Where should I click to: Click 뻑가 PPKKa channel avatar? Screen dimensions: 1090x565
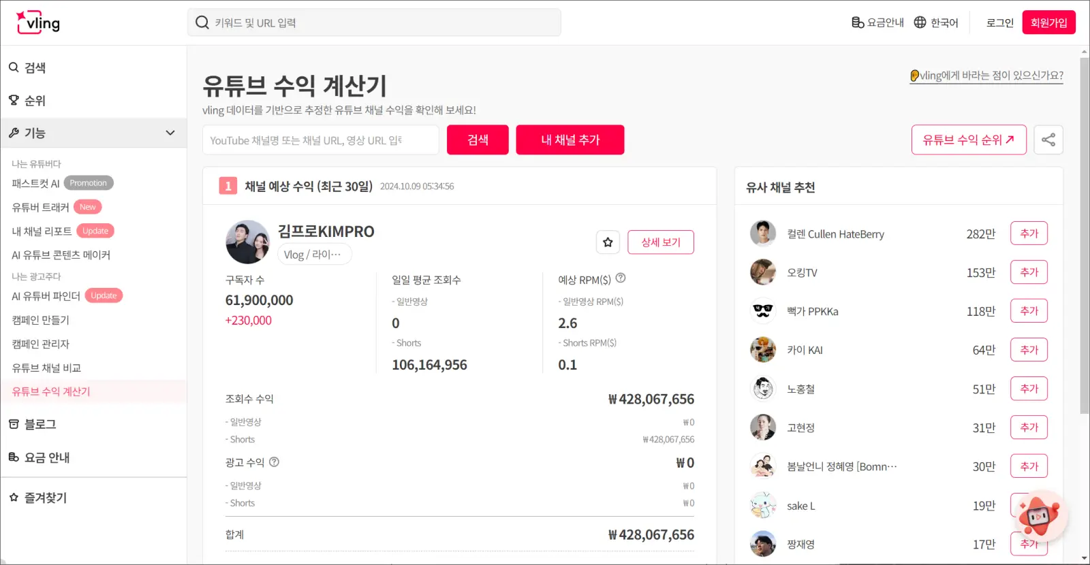(x=763, y=311)
